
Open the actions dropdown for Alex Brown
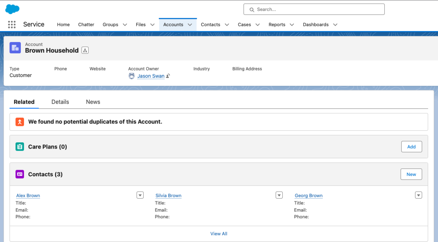140,195
